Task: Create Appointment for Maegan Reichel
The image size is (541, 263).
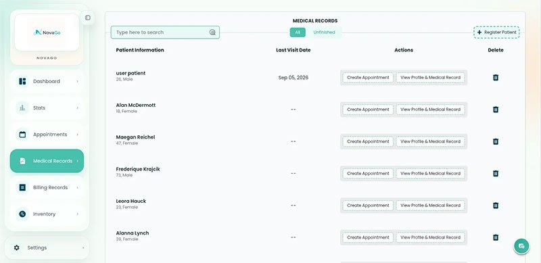Action: coord(368,141)
